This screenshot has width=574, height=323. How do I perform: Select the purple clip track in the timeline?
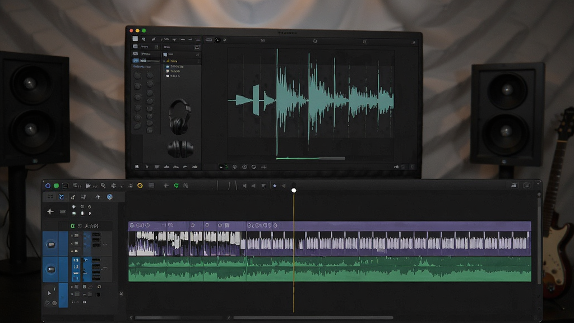(x=330, y=238)
